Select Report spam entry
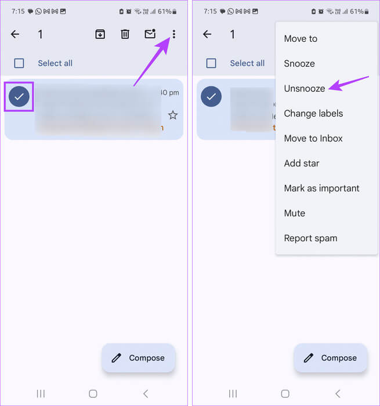This screenshot has width=380, height=406. tap(310, 238)
